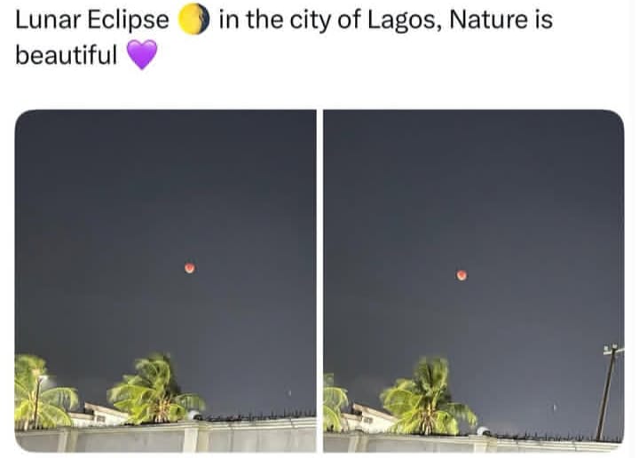Click the faint star in left photo
Image resolution: width=639 pixels, height=458 pixels.
pyautogui.click(x=288, y=393)
